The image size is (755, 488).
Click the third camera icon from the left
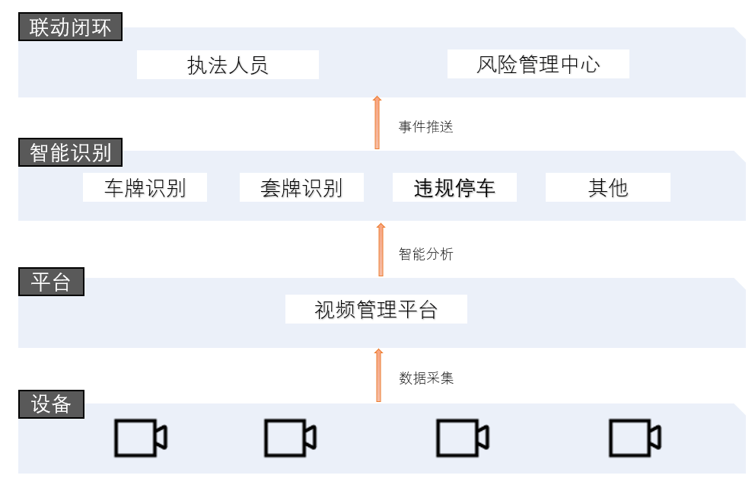tap(461, 438)
